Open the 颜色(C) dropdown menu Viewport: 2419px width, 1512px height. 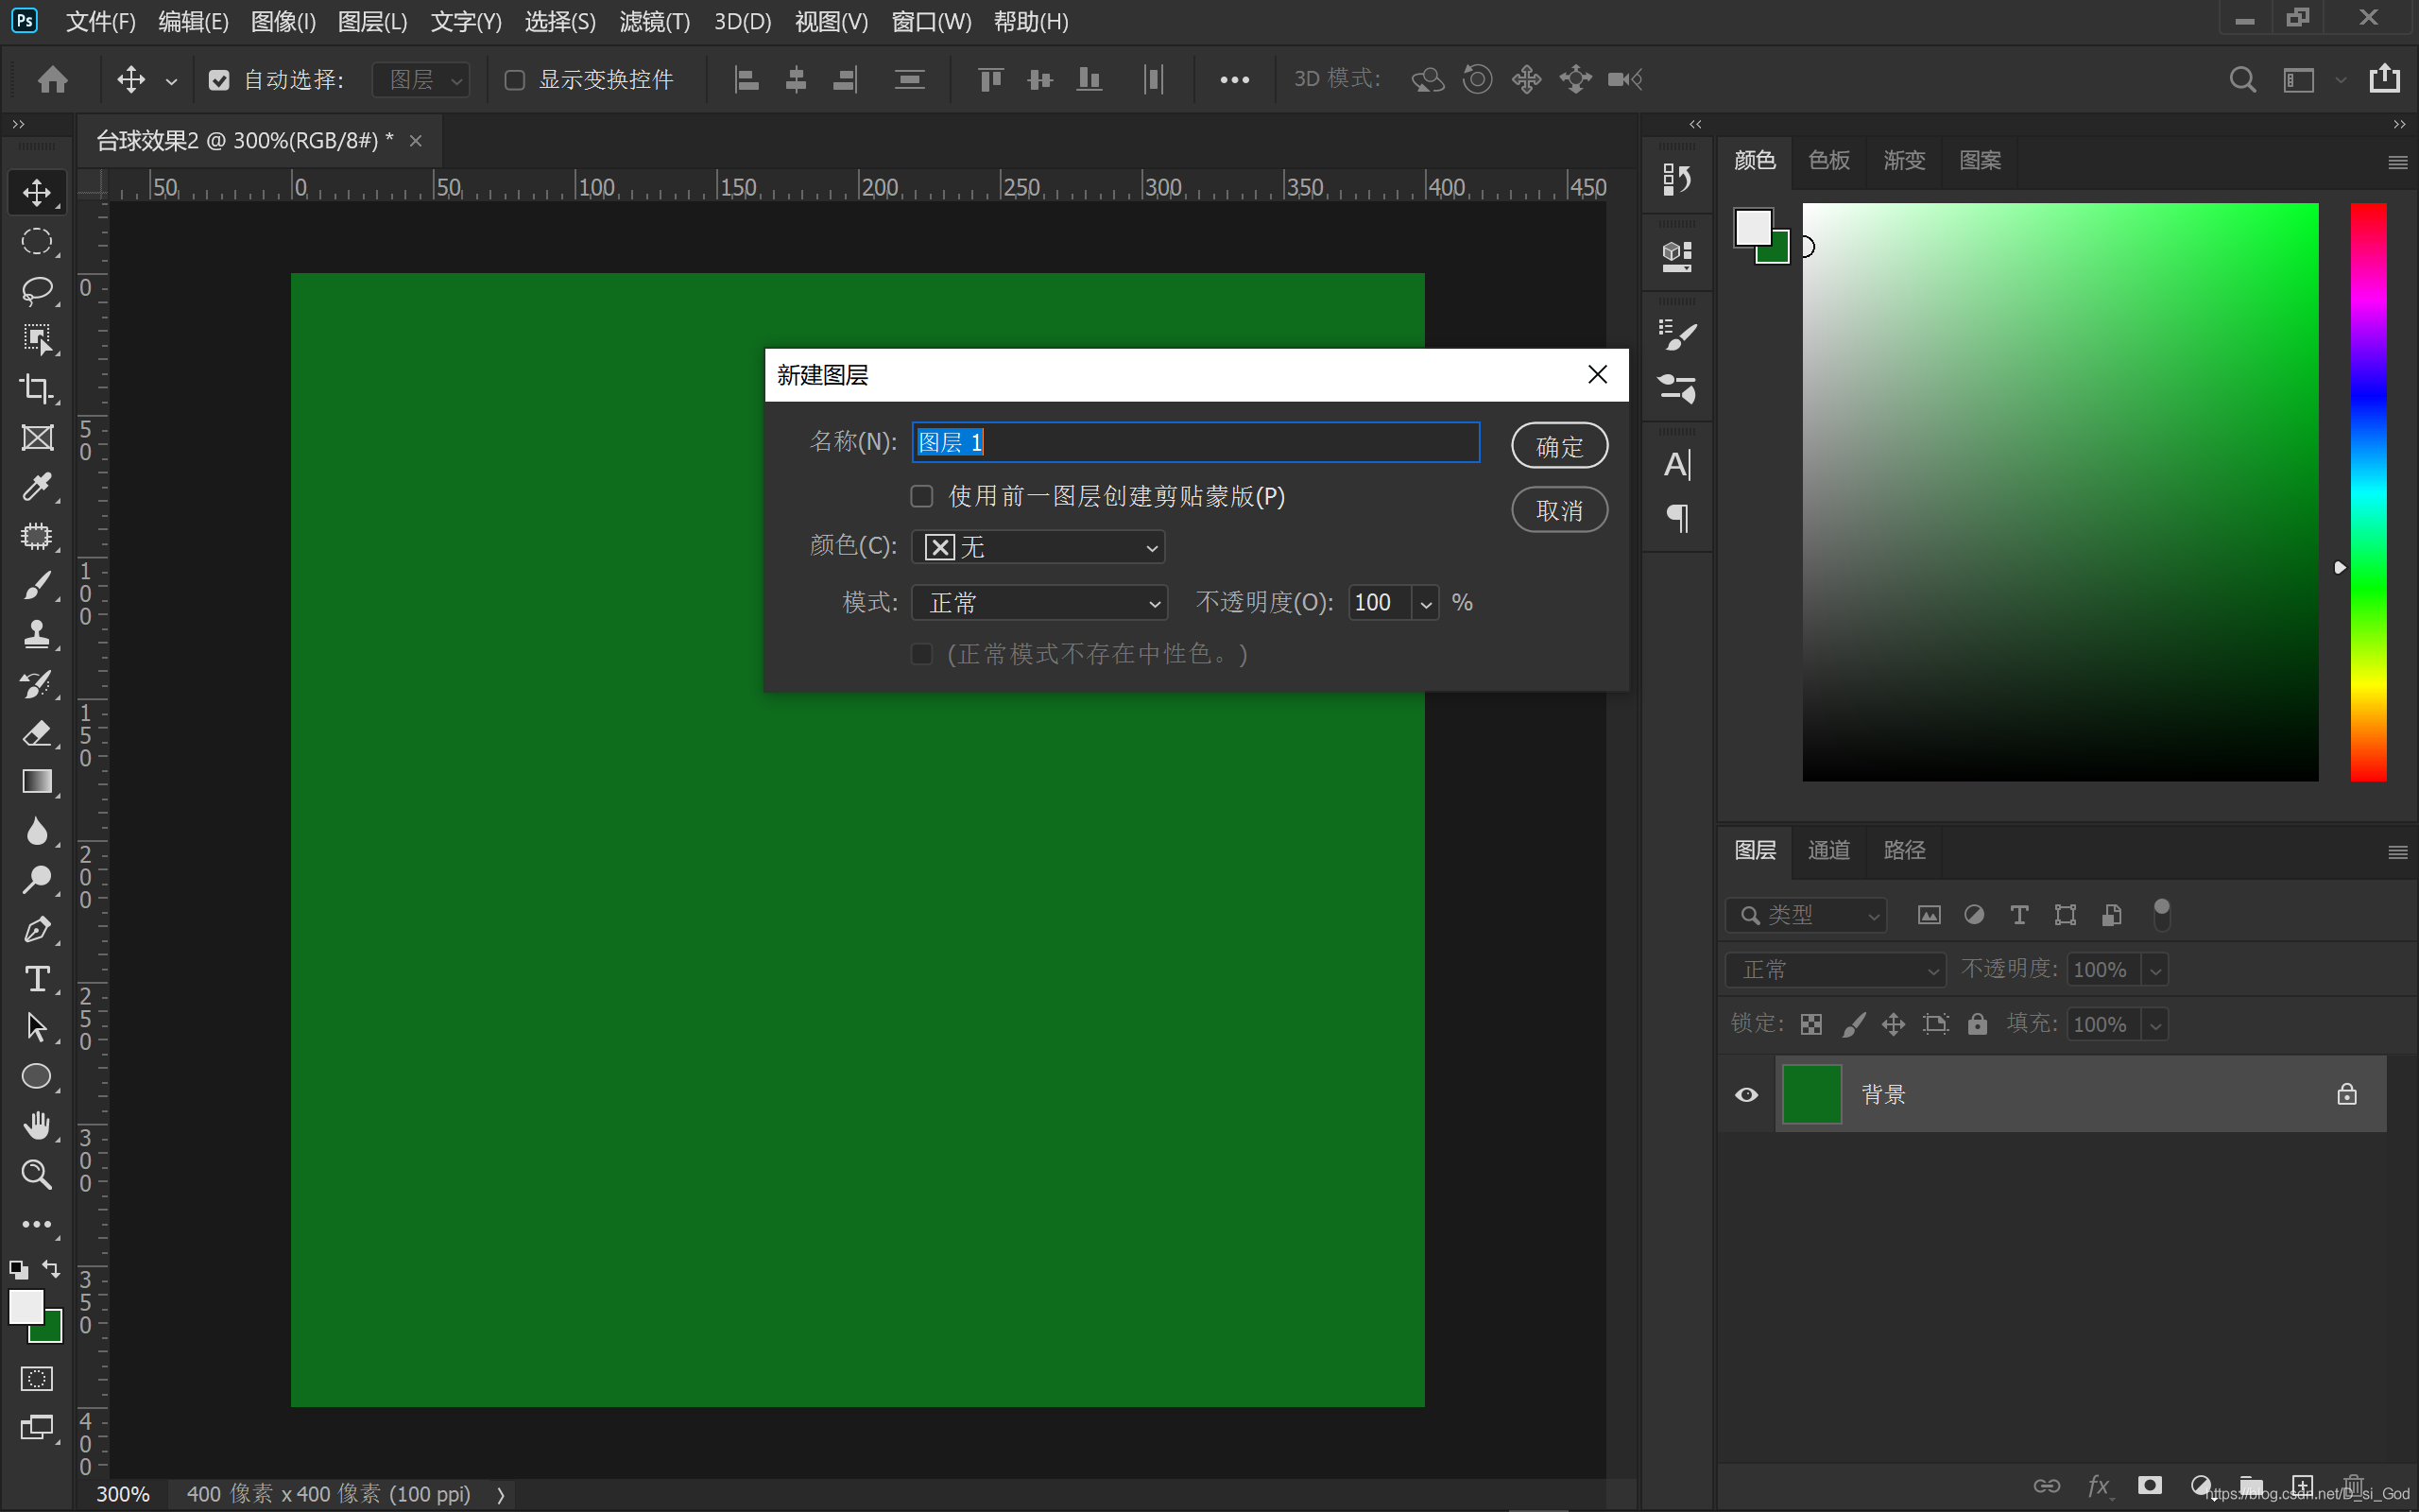(x=1038, y=547)
